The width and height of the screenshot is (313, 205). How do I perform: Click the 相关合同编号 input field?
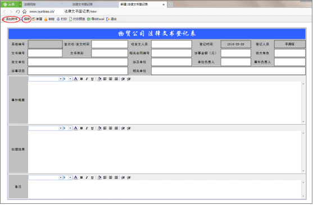click(x=171, y=53)
